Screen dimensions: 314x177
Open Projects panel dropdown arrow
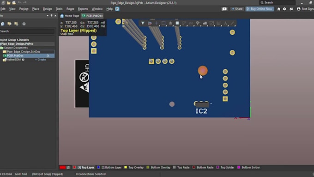point(48,15)
